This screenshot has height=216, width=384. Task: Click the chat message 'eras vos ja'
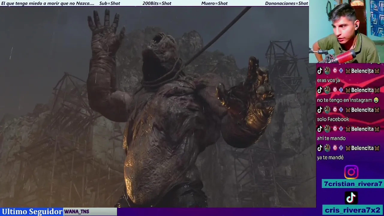coord(328,80)
